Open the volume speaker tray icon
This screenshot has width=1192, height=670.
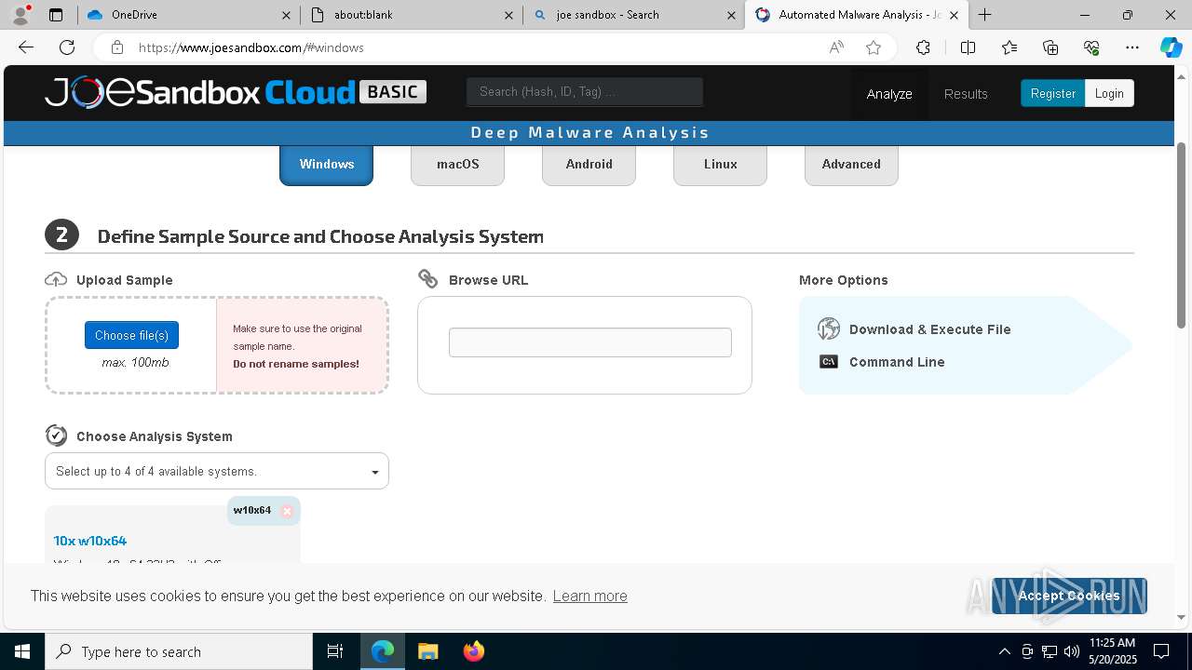1071,651
